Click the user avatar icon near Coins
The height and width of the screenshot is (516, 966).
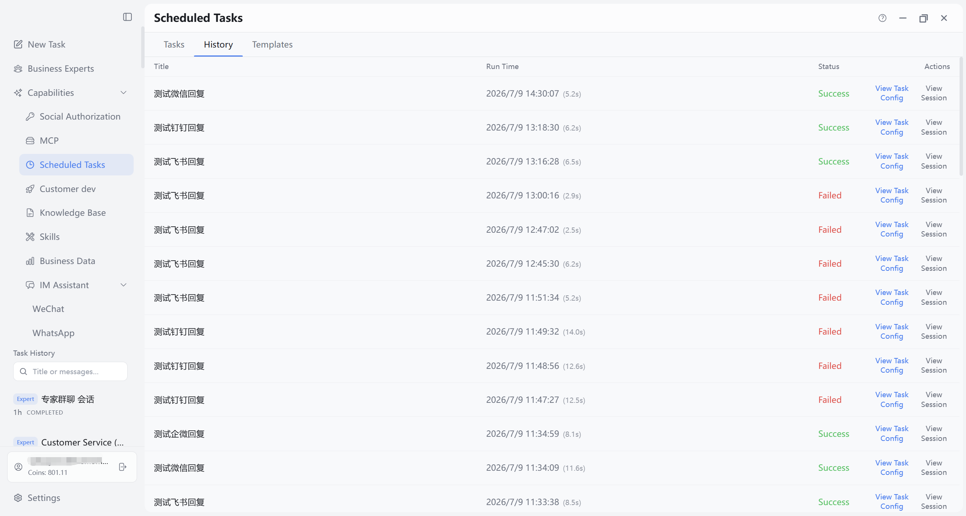point(18,467)
